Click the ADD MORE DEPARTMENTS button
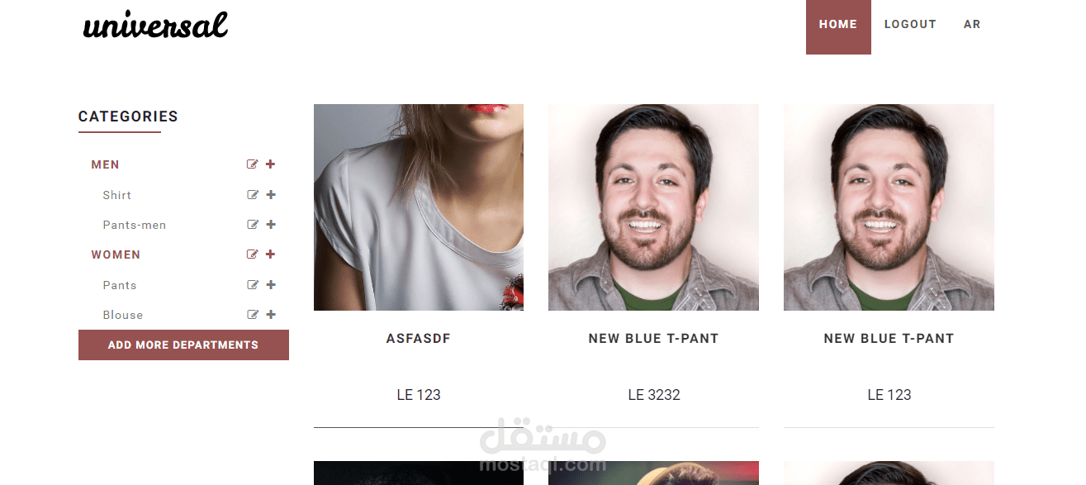The image size is (1086, 485). click(x=183, y=345)
